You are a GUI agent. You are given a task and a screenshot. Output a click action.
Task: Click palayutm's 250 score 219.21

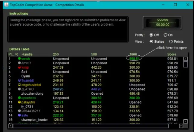pyautogui.click(x=58, y=102)
